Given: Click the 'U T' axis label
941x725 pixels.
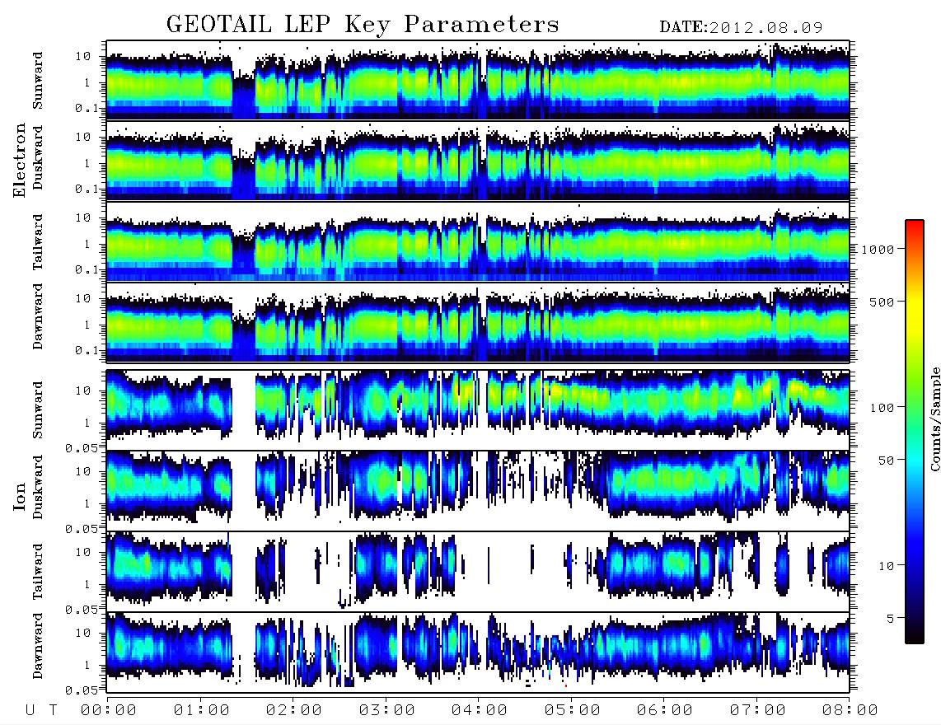Looking at the screenshot, I should tap(41, 711).
